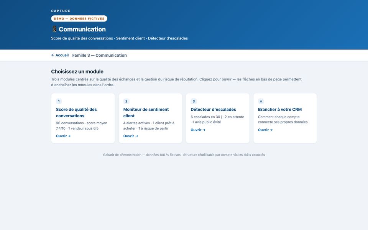
Task: Go back via the Accueil link
Action: tap(60, 55)
